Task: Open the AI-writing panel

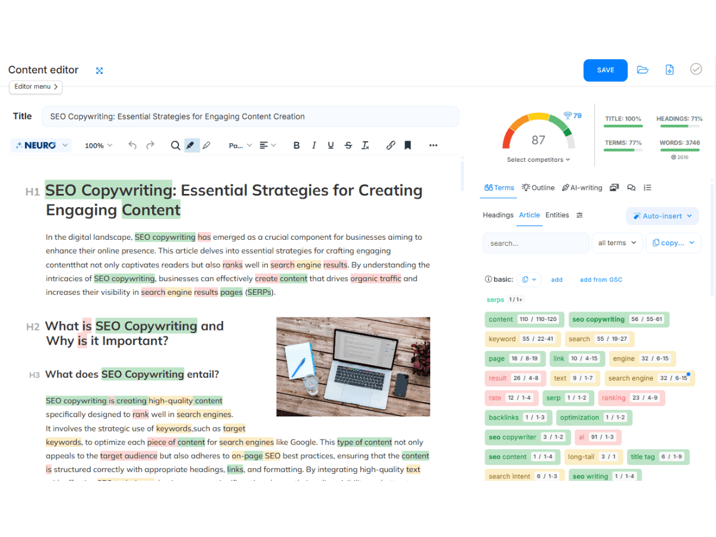Action: [x=582, y=187]
